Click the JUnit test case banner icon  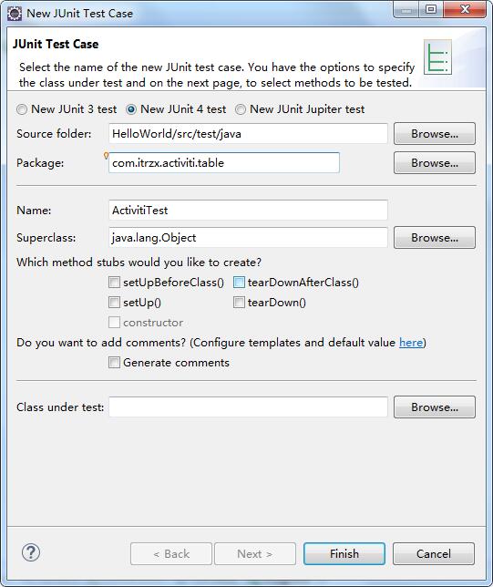(437, 57)
